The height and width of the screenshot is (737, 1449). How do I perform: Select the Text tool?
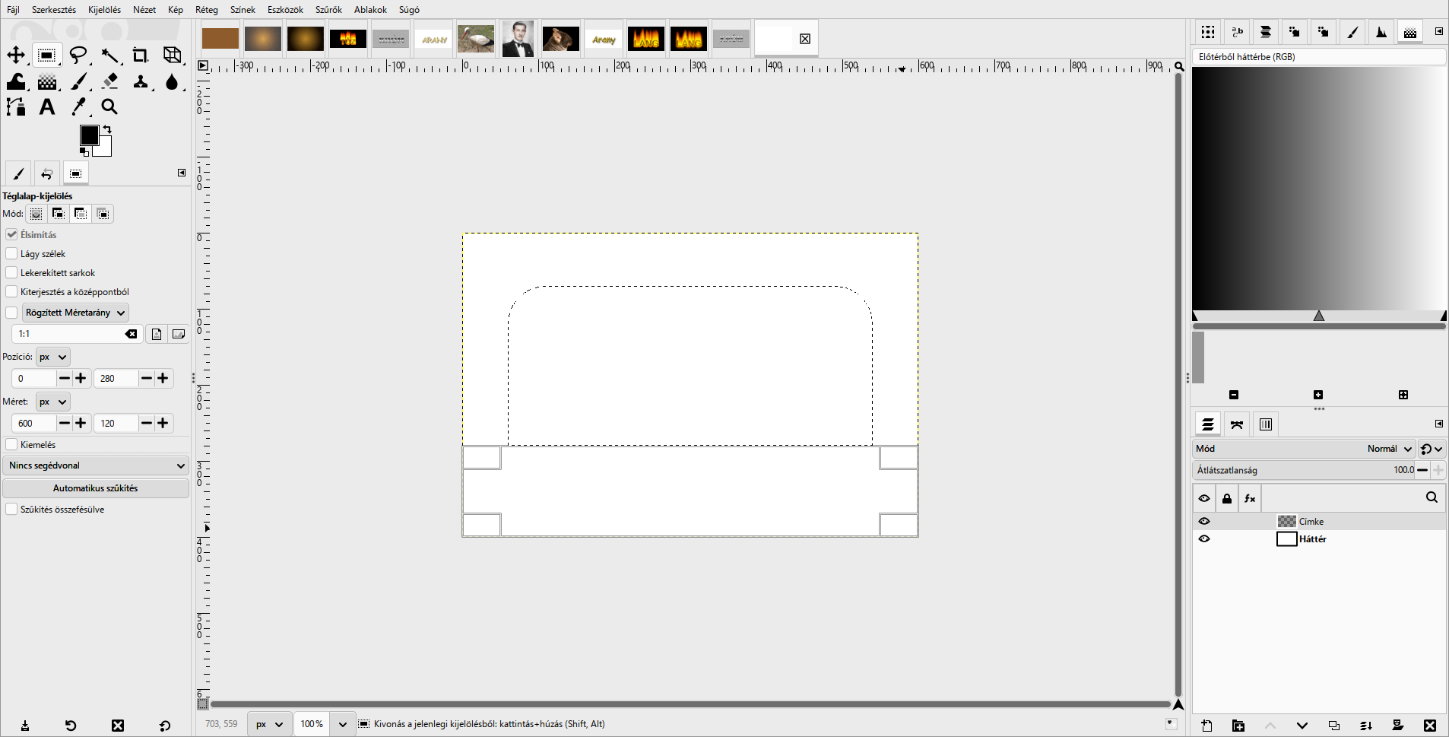(x=47, y=107)
